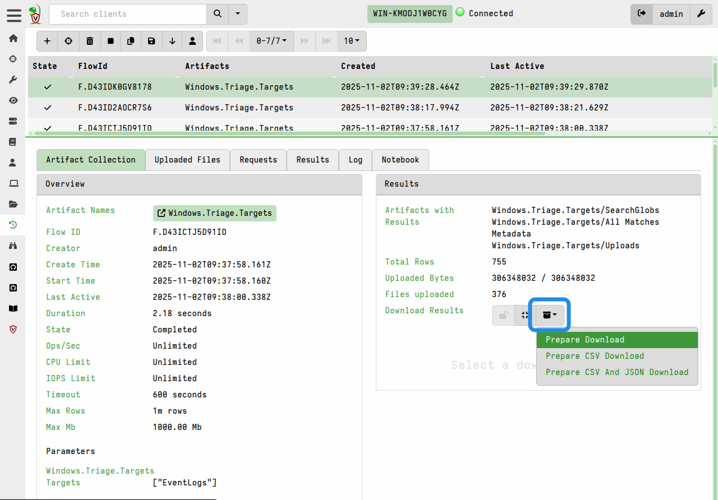Image resolution: width=718 pixels, height=500 pixels.
Task: Start a new collection with the plus icon
Action: [x=47, y=41]
